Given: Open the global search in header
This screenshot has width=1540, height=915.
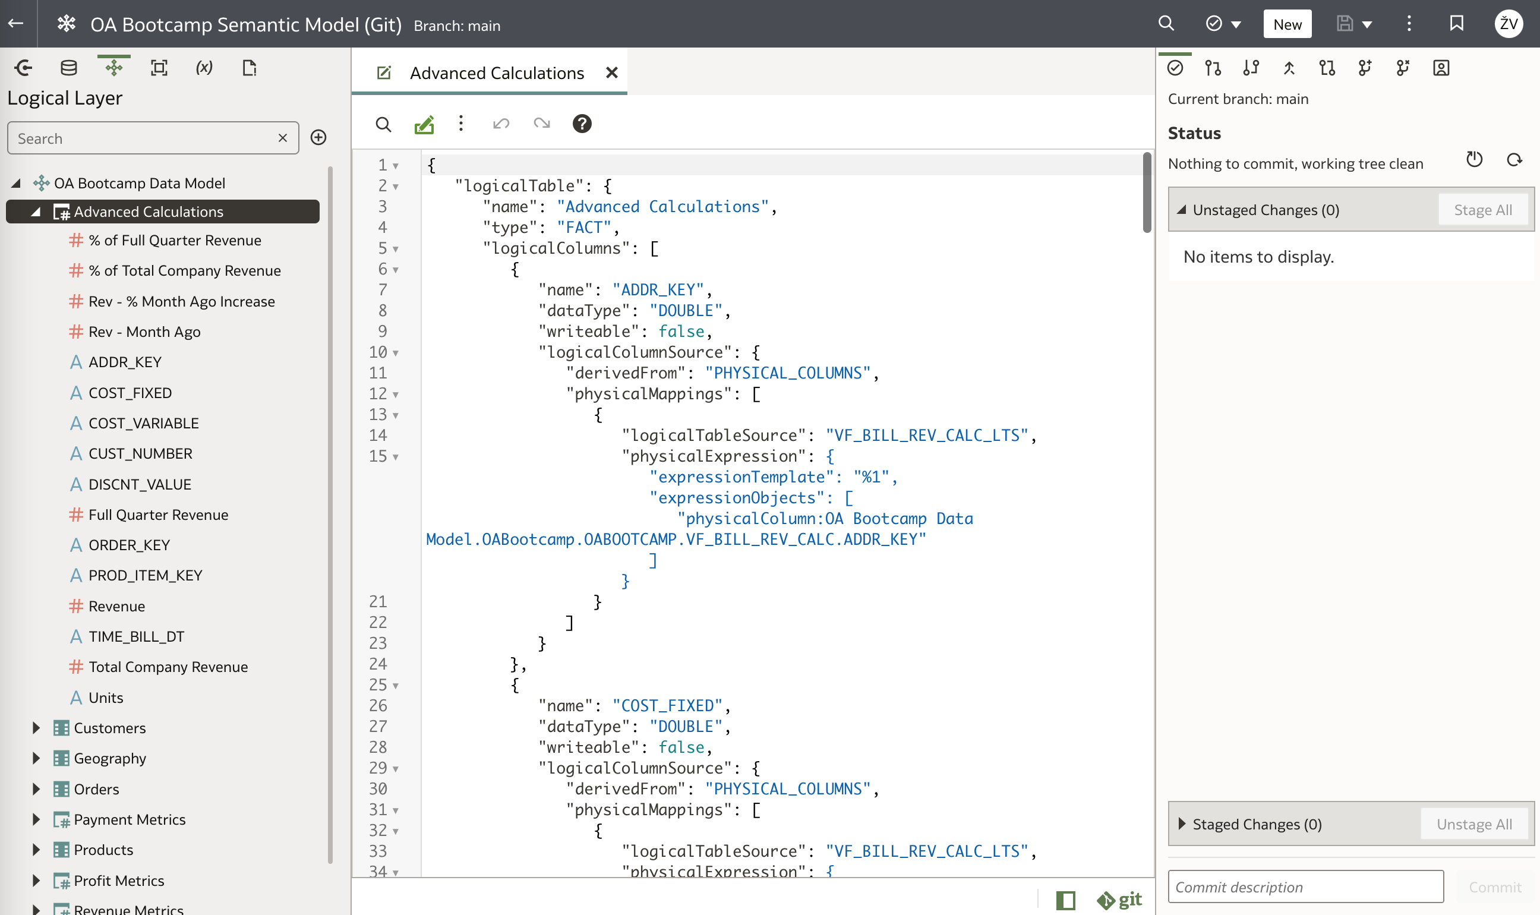Looking at the screenshot, I should pyautogui.click(x=1166, y=24).
